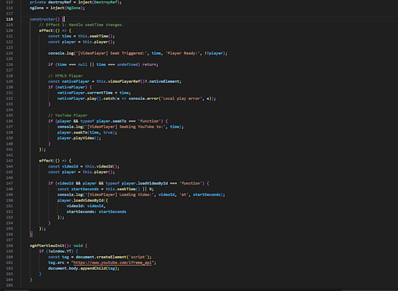
Task: Click the '[VideoPlayer] Seeking YouTube to:' string
Action: pyautogui.click(x=125, y=127)
